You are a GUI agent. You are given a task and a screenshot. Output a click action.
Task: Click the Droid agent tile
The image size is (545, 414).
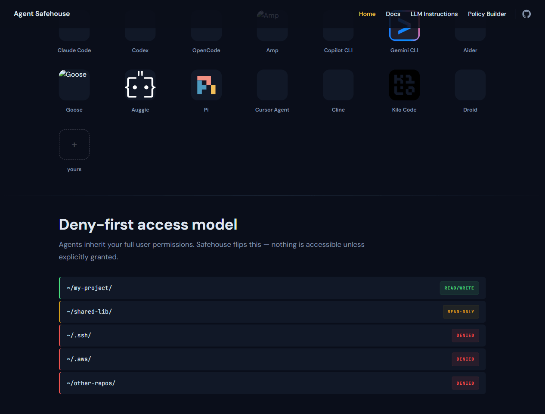[x=470, y=85]
